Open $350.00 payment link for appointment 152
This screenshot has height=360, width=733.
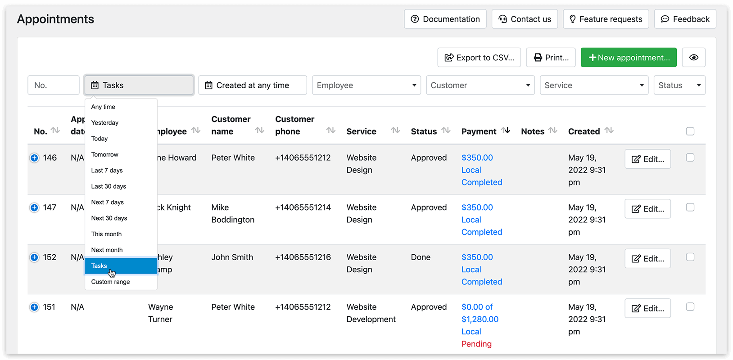pos(477,257)
